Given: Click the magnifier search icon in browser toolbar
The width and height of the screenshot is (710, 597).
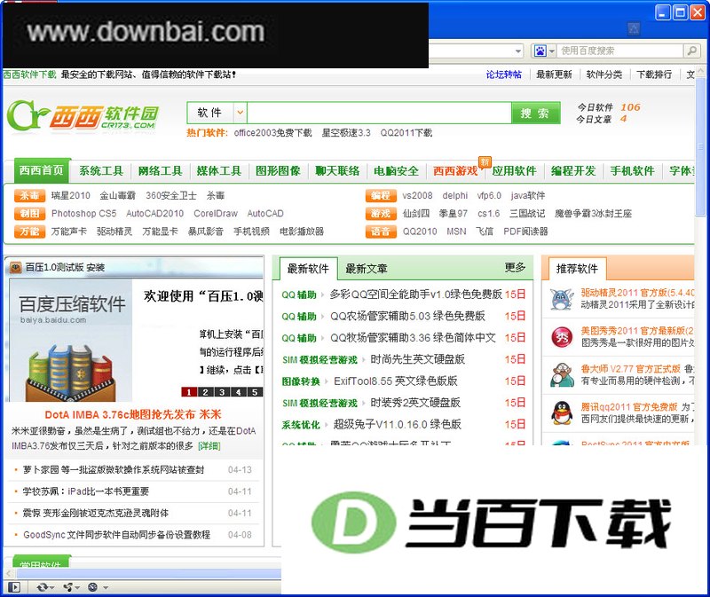Looking at the screenshot, I should 691,51.
